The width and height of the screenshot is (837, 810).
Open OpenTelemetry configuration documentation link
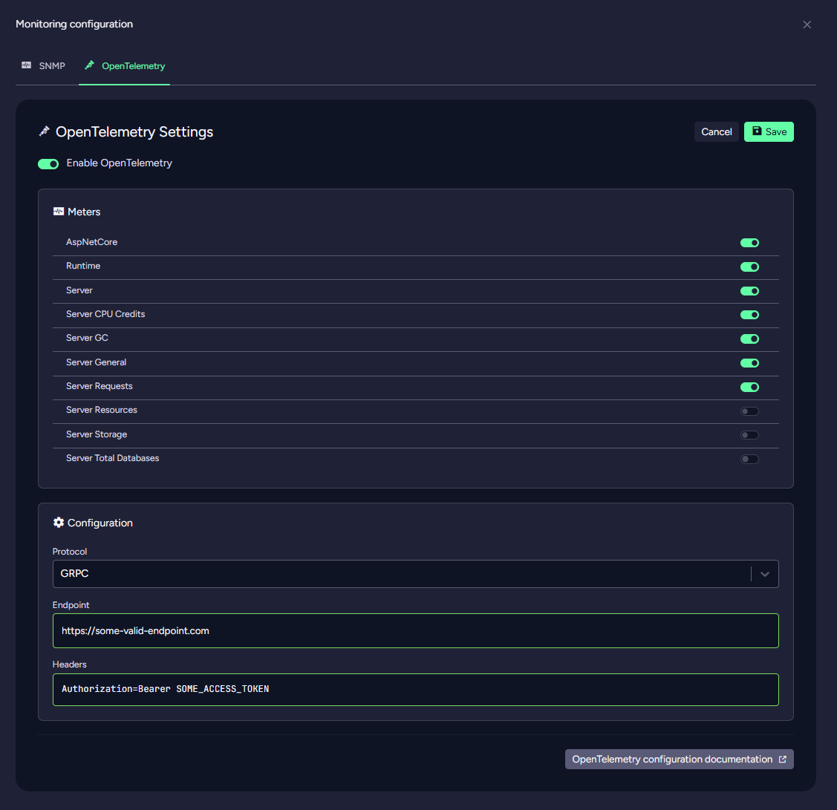[x=672, y=760]
